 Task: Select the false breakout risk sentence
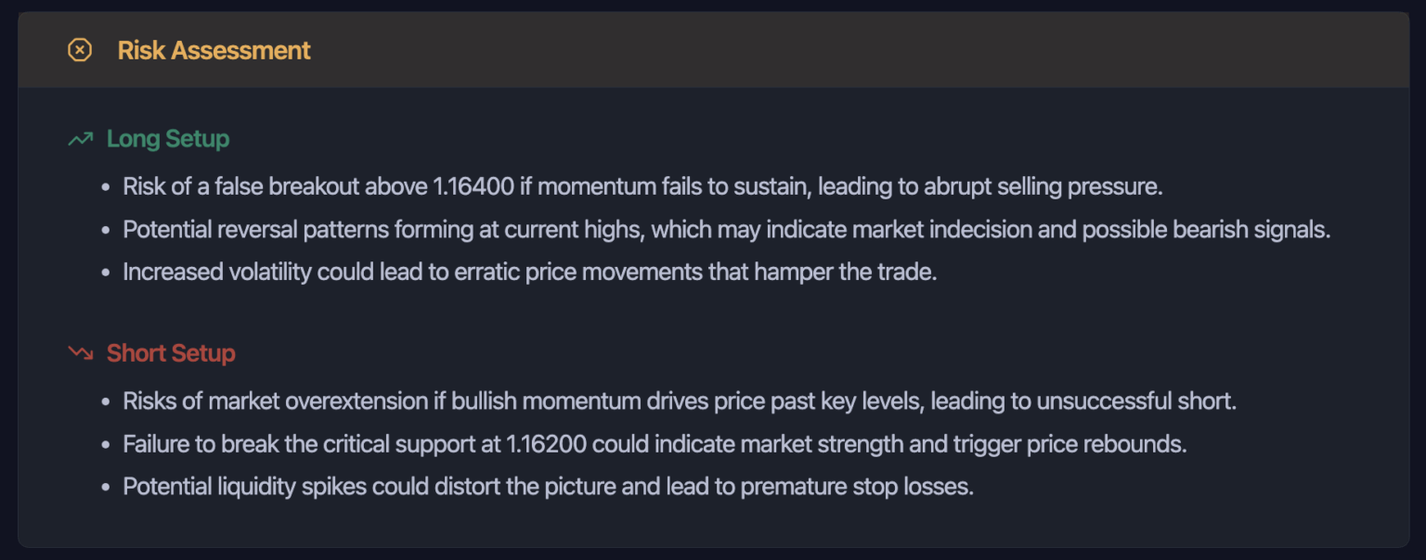pyautogui.click(x=642, y=186)
